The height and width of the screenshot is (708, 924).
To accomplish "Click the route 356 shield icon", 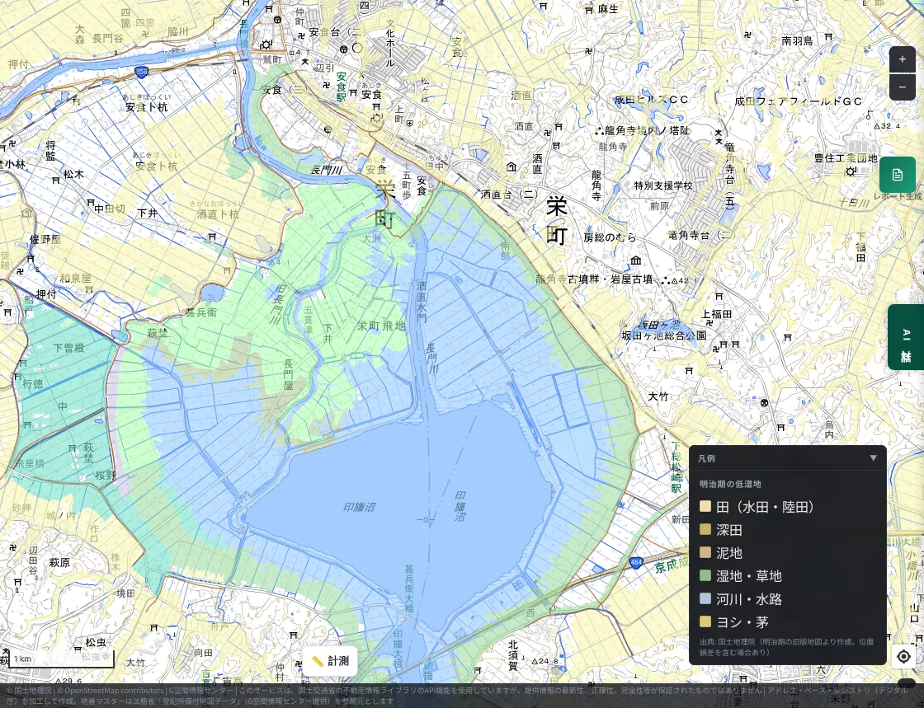I will point(141,72).
